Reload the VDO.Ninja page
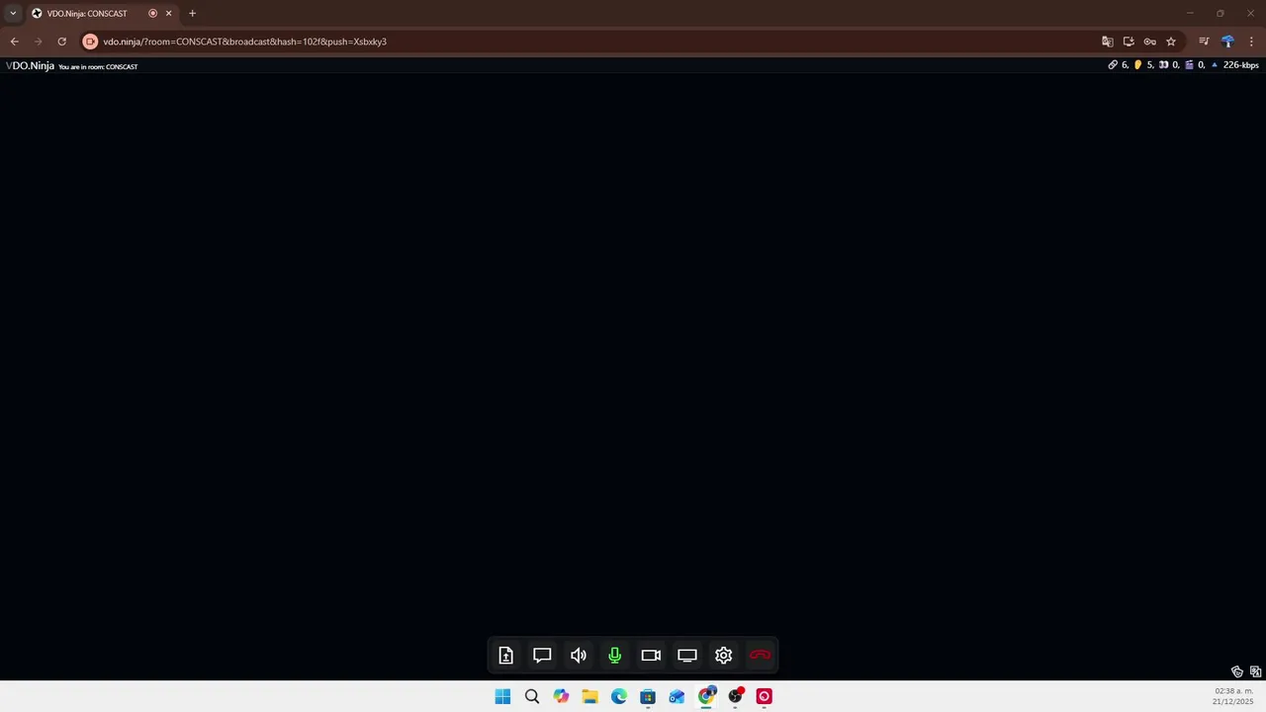 tap(61, 42)
